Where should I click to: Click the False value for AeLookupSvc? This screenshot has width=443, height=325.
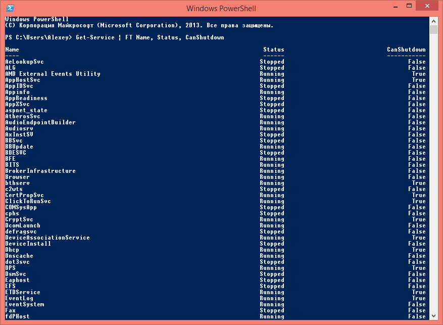pos(417,62)
